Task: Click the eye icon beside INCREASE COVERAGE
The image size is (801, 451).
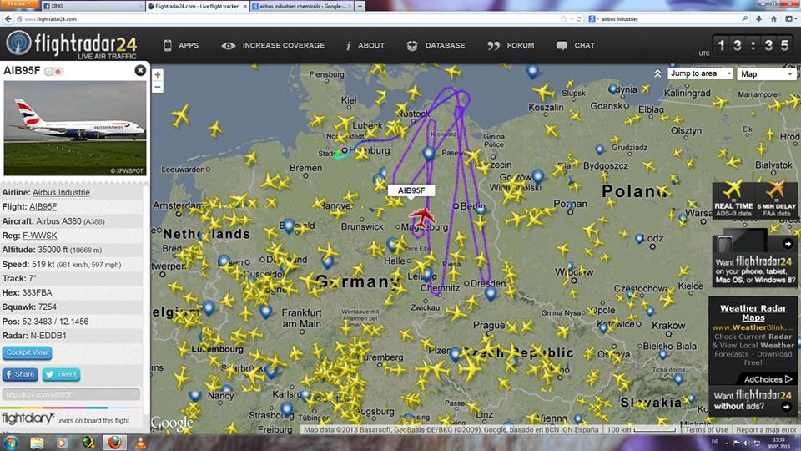Action: 229,45
